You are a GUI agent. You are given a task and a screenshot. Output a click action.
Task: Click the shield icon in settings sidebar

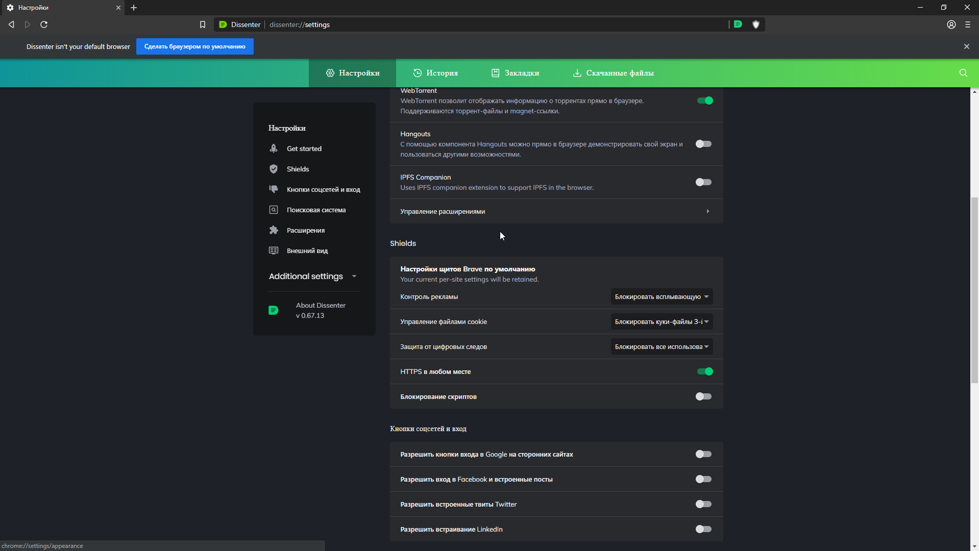(274, 169)
